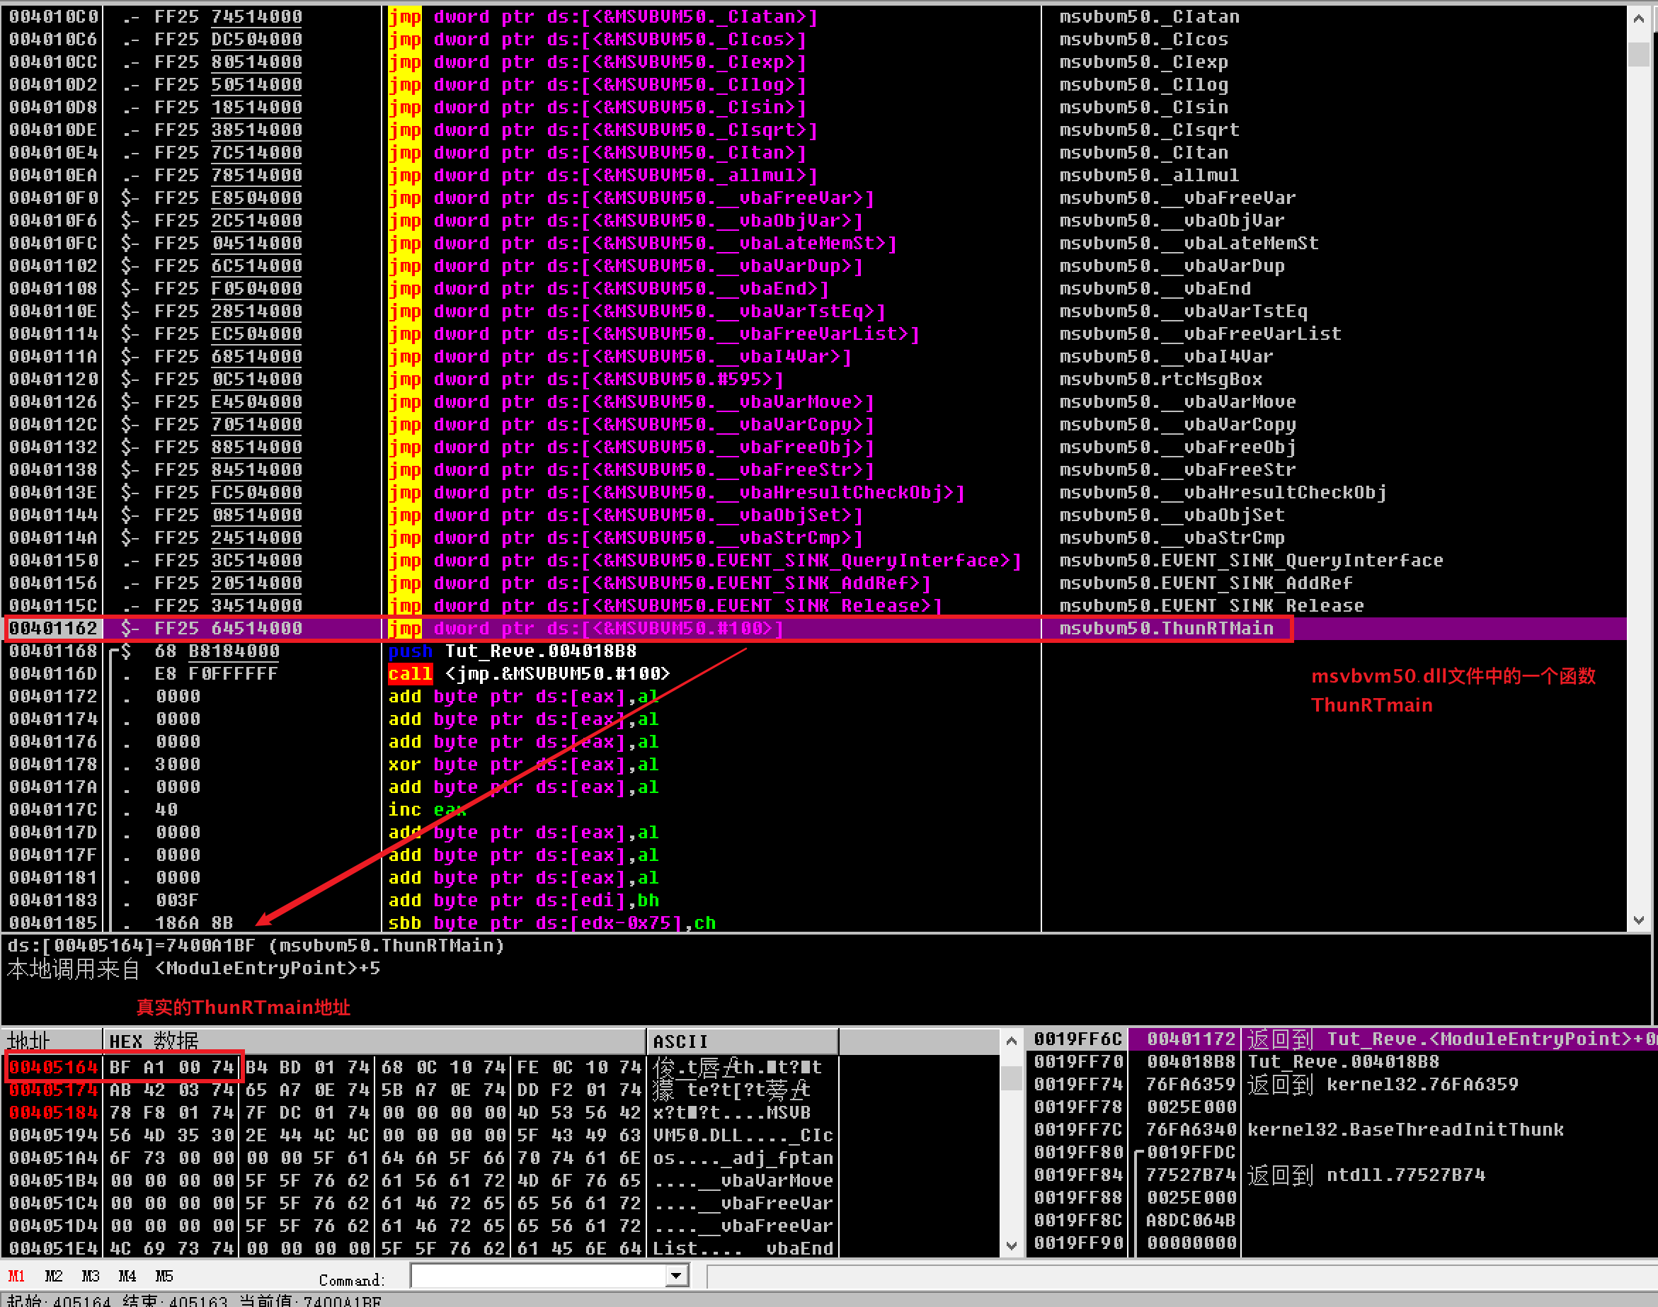This screenshot has width=1658, height=1307.
Task: Click disassembly scrollbar up arrow
Action: click(1638, 18)
